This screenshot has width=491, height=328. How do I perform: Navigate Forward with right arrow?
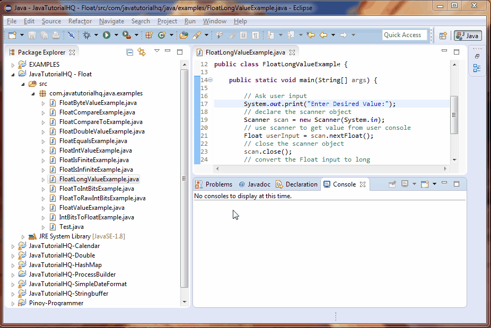[x=344, y=35]
